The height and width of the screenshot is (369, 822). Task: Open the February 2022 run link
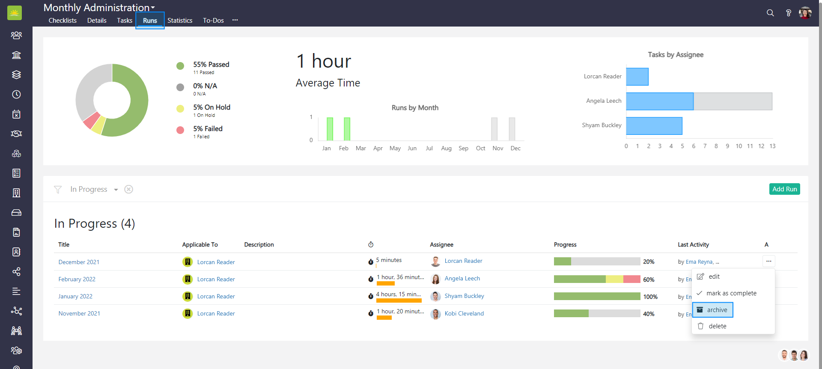tap(77, 279)
